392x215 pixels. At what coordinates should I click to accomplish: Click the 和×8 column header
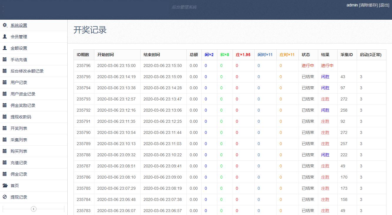coord(225,55)
